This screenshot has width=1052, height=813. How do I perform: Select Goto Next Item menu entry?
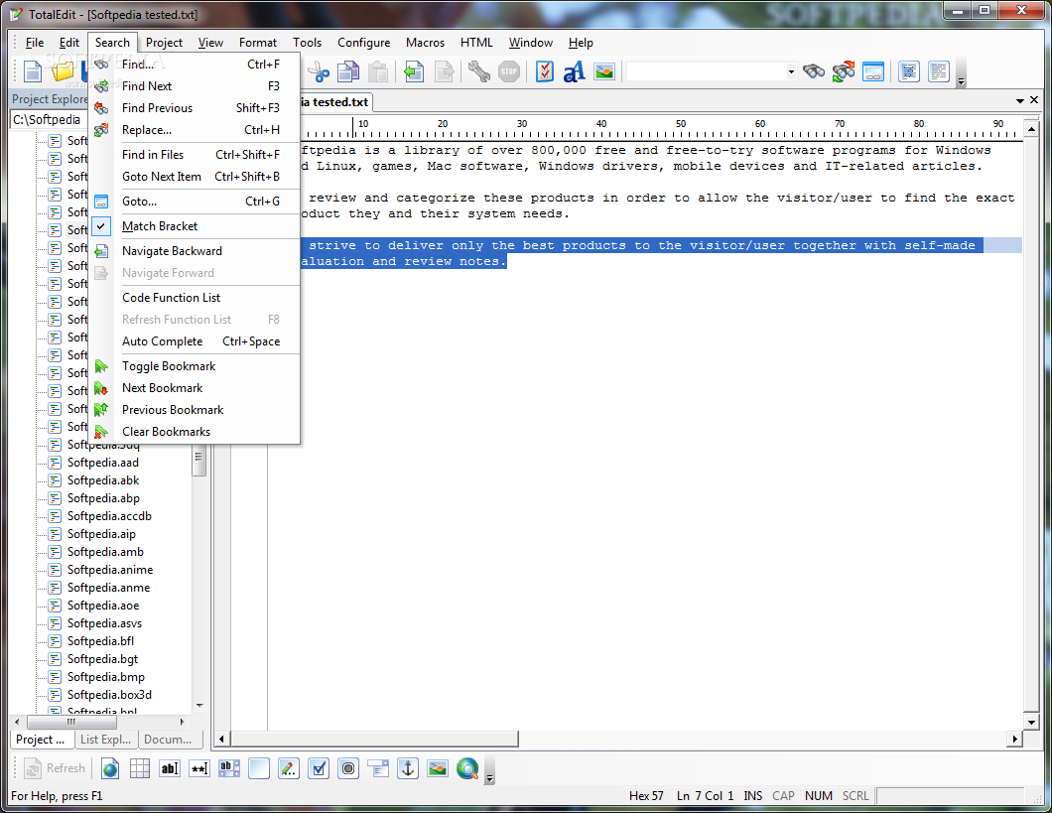coord(196,177)
